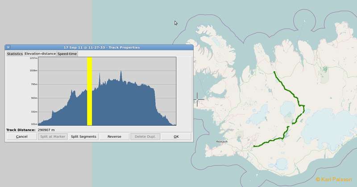This screenshot has width=357, height=187.
Task: Open the Speed-time tab
Action: (x=67, y=54)
